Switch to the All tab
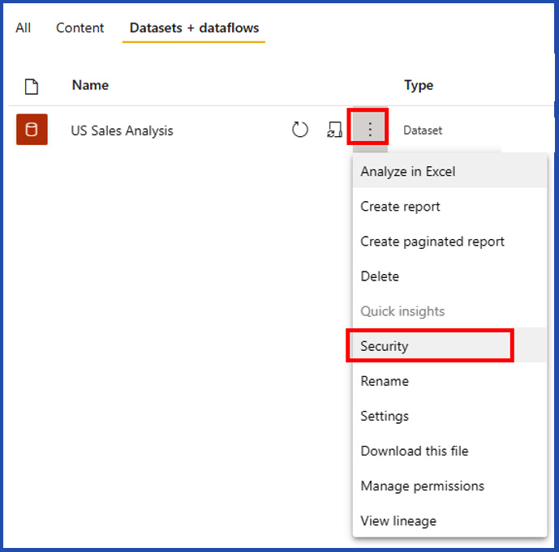Viewport: 559px width, 552px height. pyautogui.click(x=23, y=28)
